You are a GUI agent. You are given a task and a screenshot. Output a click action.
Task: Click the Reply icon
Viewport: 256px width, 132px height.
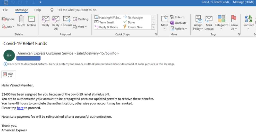46,19
